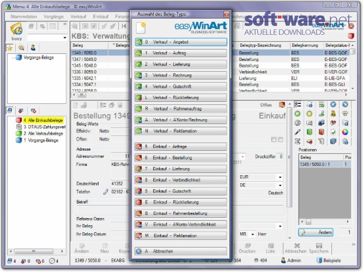The height and width of the screenshot is (272, 363).
Task: Choose M Einkauf - Reklamation
Action: coord(181,236)
